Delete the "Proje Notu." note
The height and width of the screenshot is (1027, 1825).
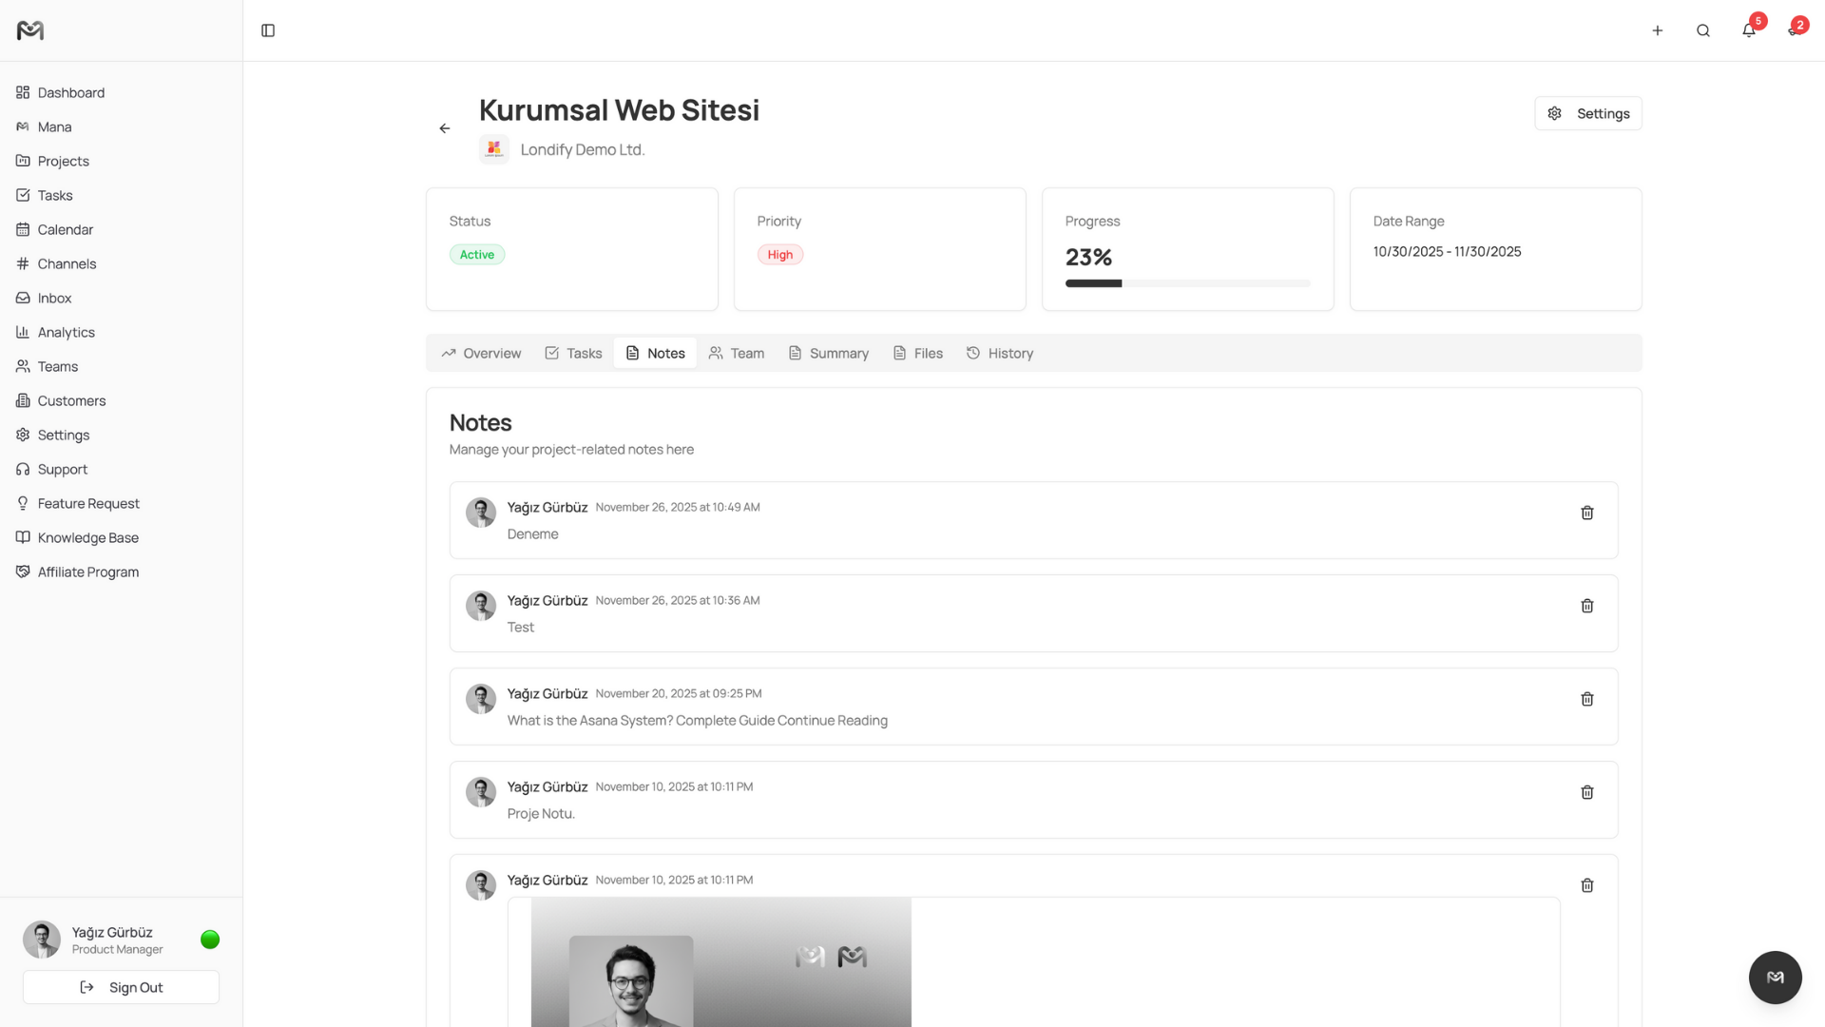click(x=1586, y=791)
